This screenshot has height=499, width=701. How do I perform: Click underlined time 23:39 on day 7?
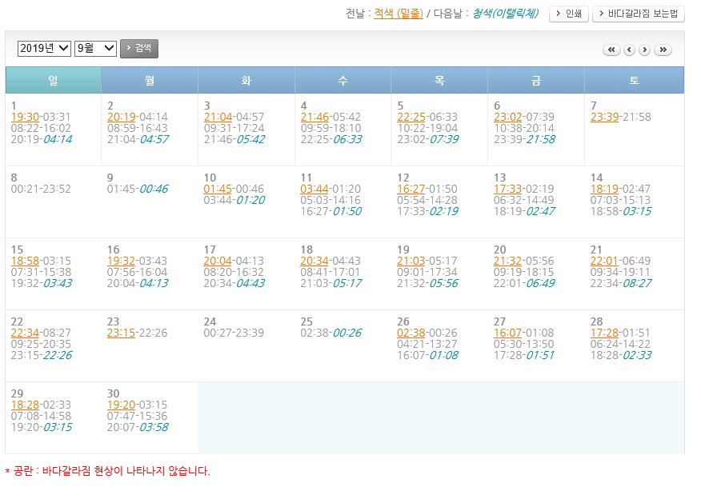(604, 117)
